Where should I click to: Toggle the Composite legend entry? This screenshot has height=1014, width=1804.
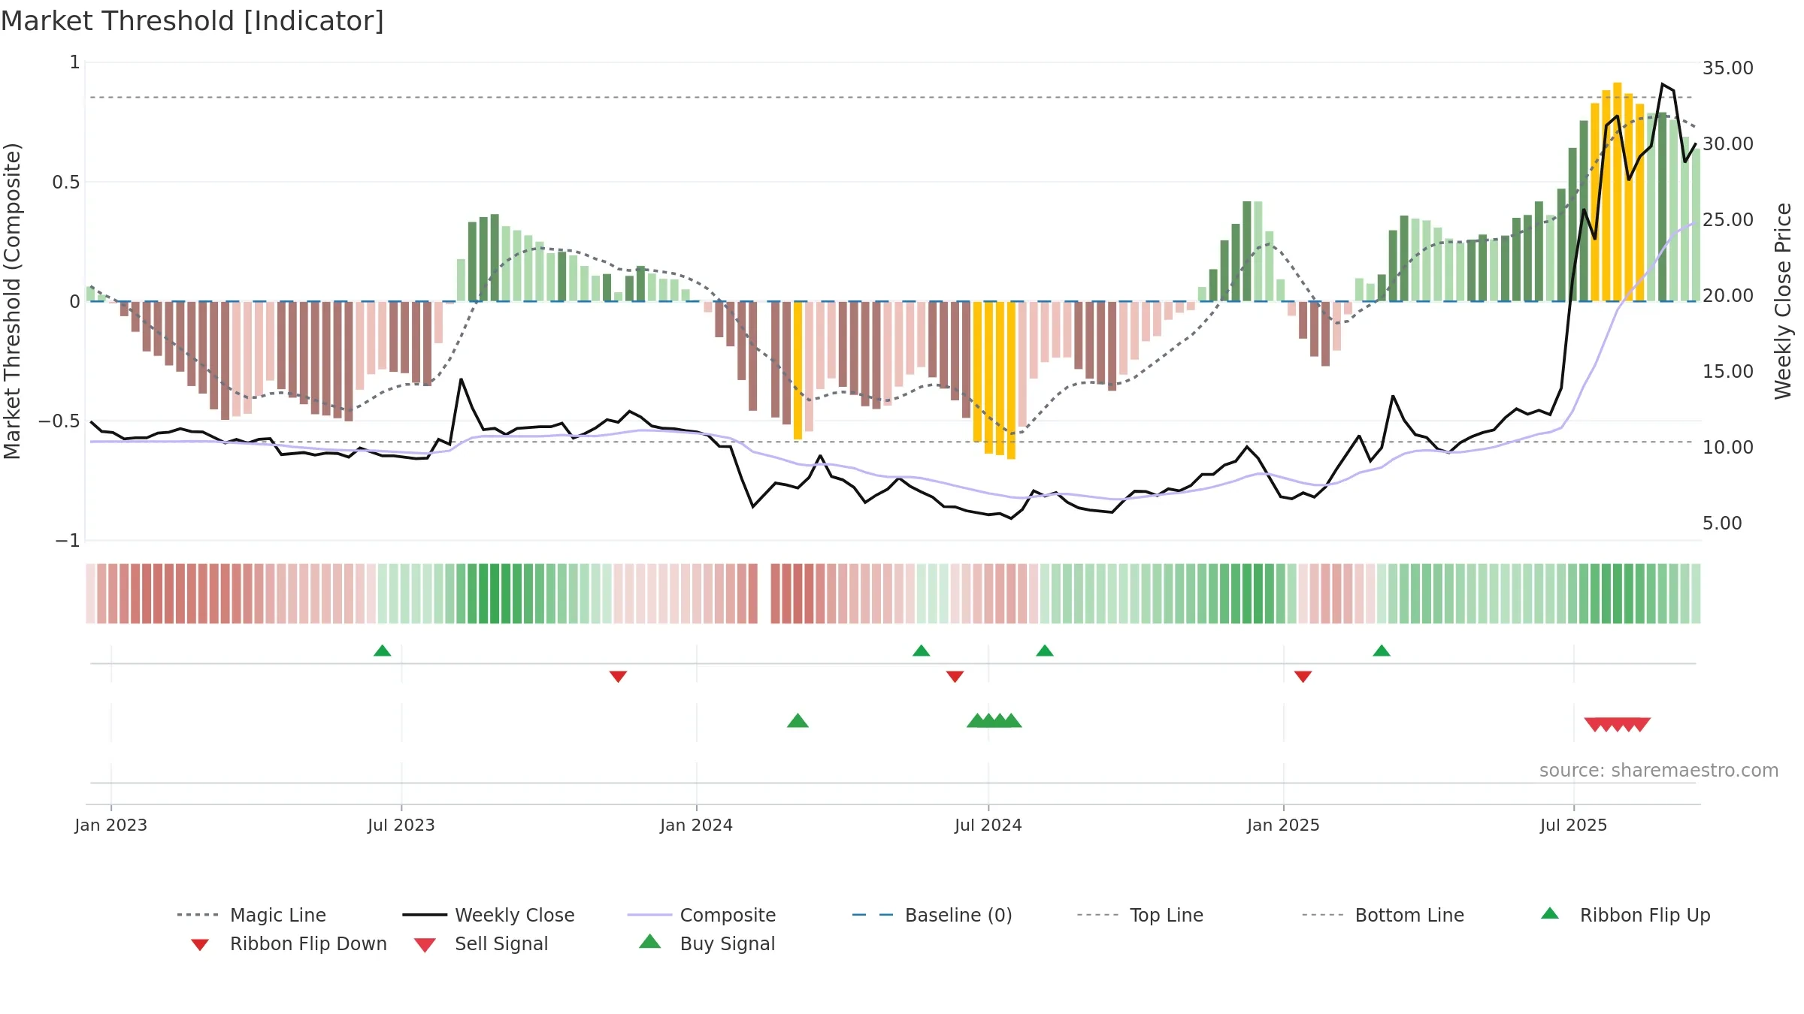701,915
